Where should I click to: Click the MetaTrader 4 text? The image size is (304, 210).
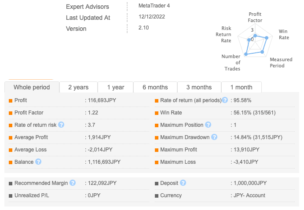point(154,6)
